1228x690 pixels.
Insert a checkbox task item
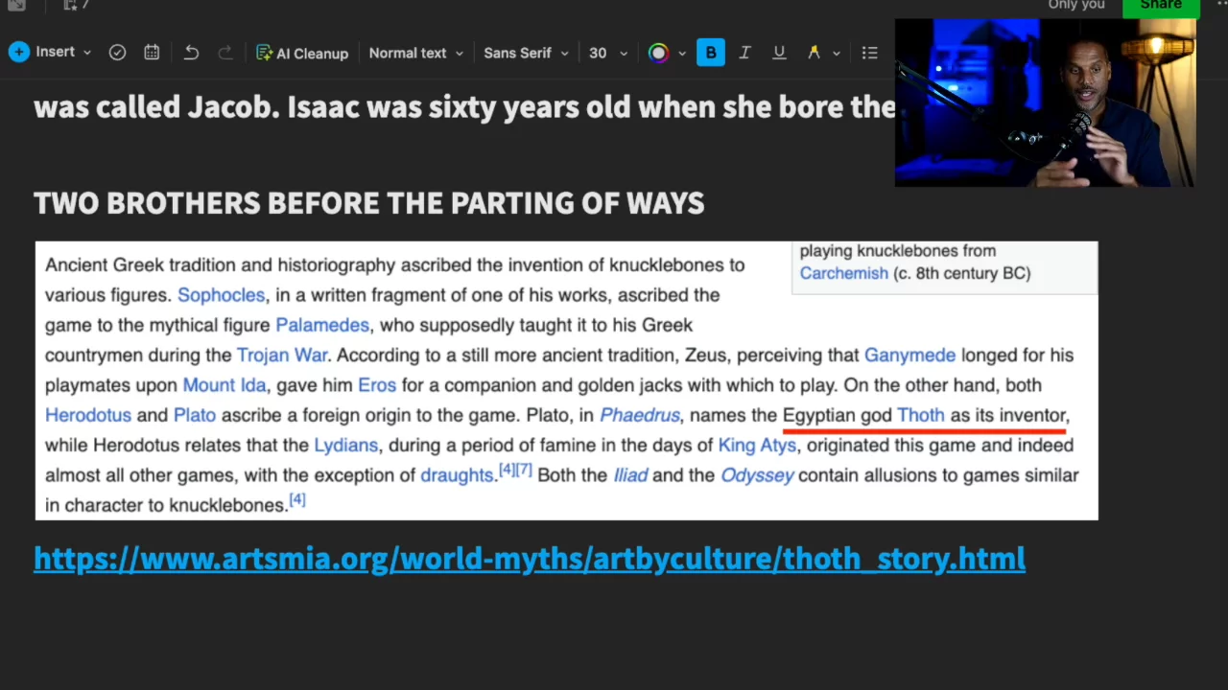point(117,53)
